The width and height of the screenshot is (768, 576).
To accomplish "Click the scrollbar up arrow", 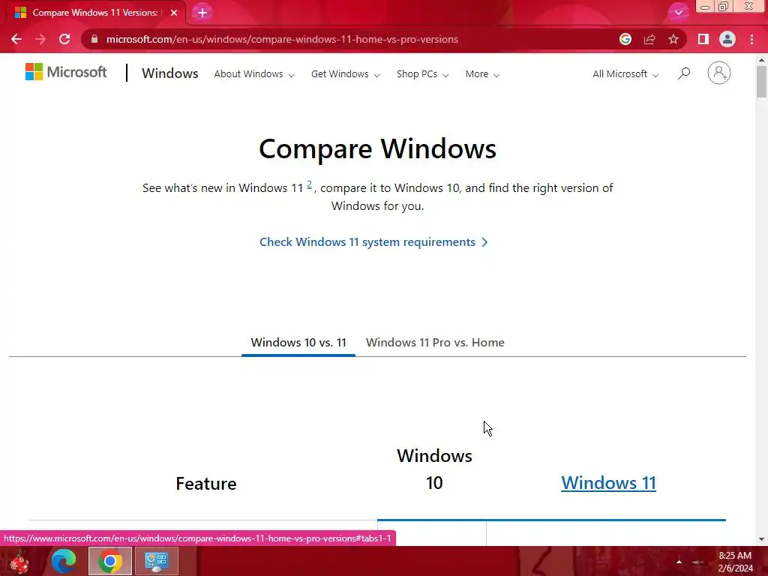I will (761, 60).
